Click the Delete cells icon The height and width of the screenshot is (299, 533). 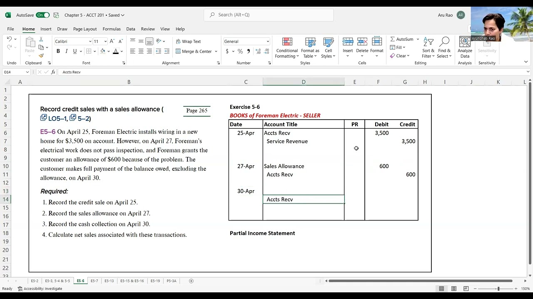point(362,42)
